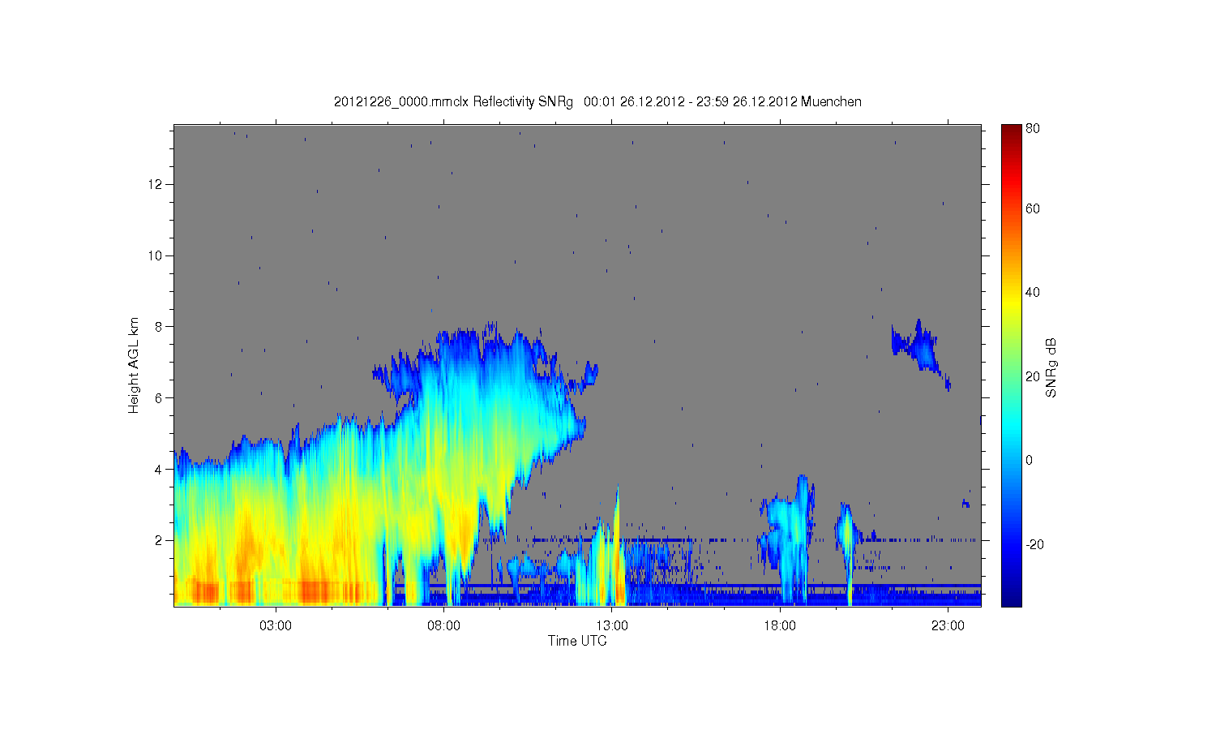Click the colorbar value '0'
Image resolution: width=1216 pixels, height=730 pixels.
point(1029,460)
